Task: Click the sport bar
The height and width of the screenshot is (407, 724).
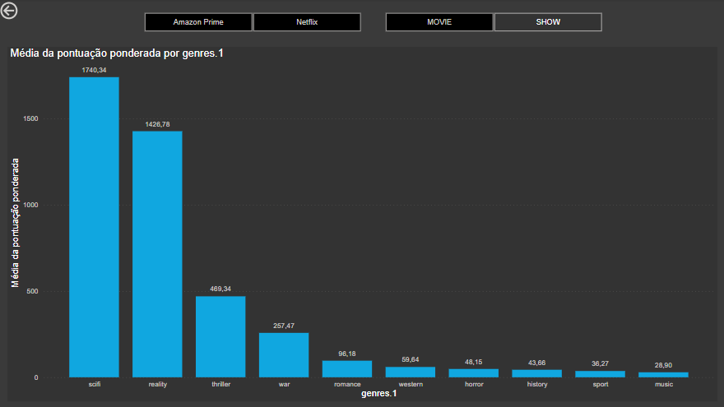Action: tap(601, 374)
